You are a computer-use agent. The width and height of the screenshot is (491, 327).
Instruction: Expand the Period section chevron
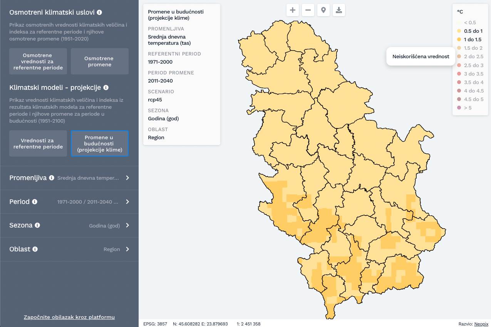point(127,202)
